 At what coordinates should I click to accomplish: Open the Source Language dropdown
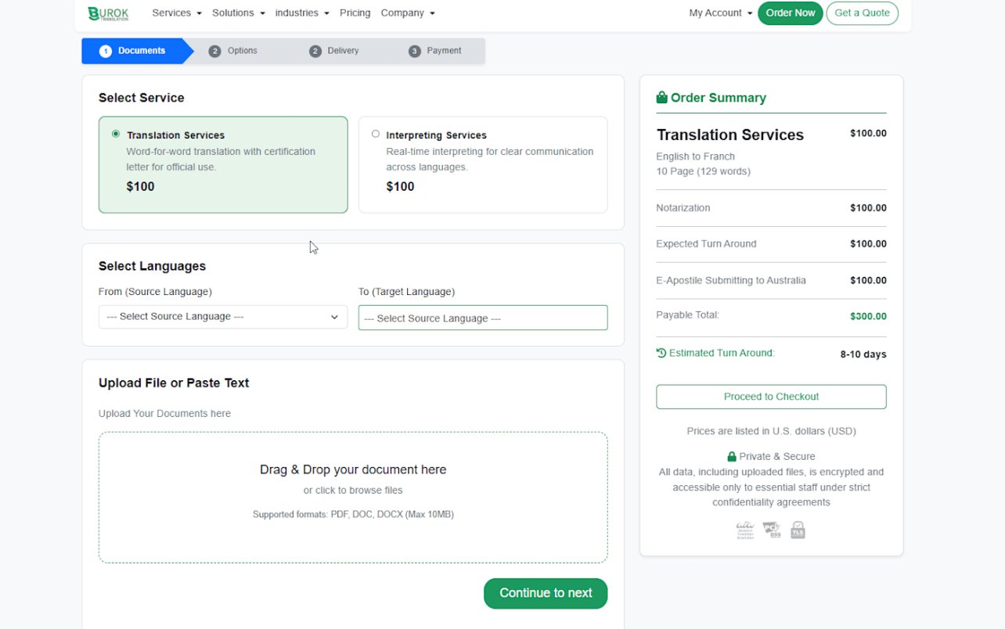(x=222, y=317)
